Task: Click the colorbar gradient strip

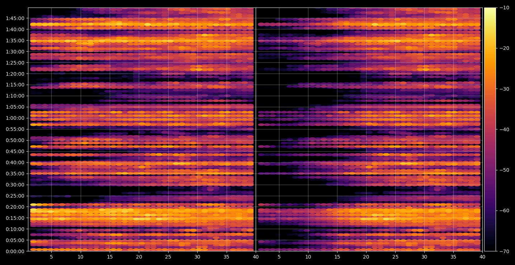Action: [490, 129]
